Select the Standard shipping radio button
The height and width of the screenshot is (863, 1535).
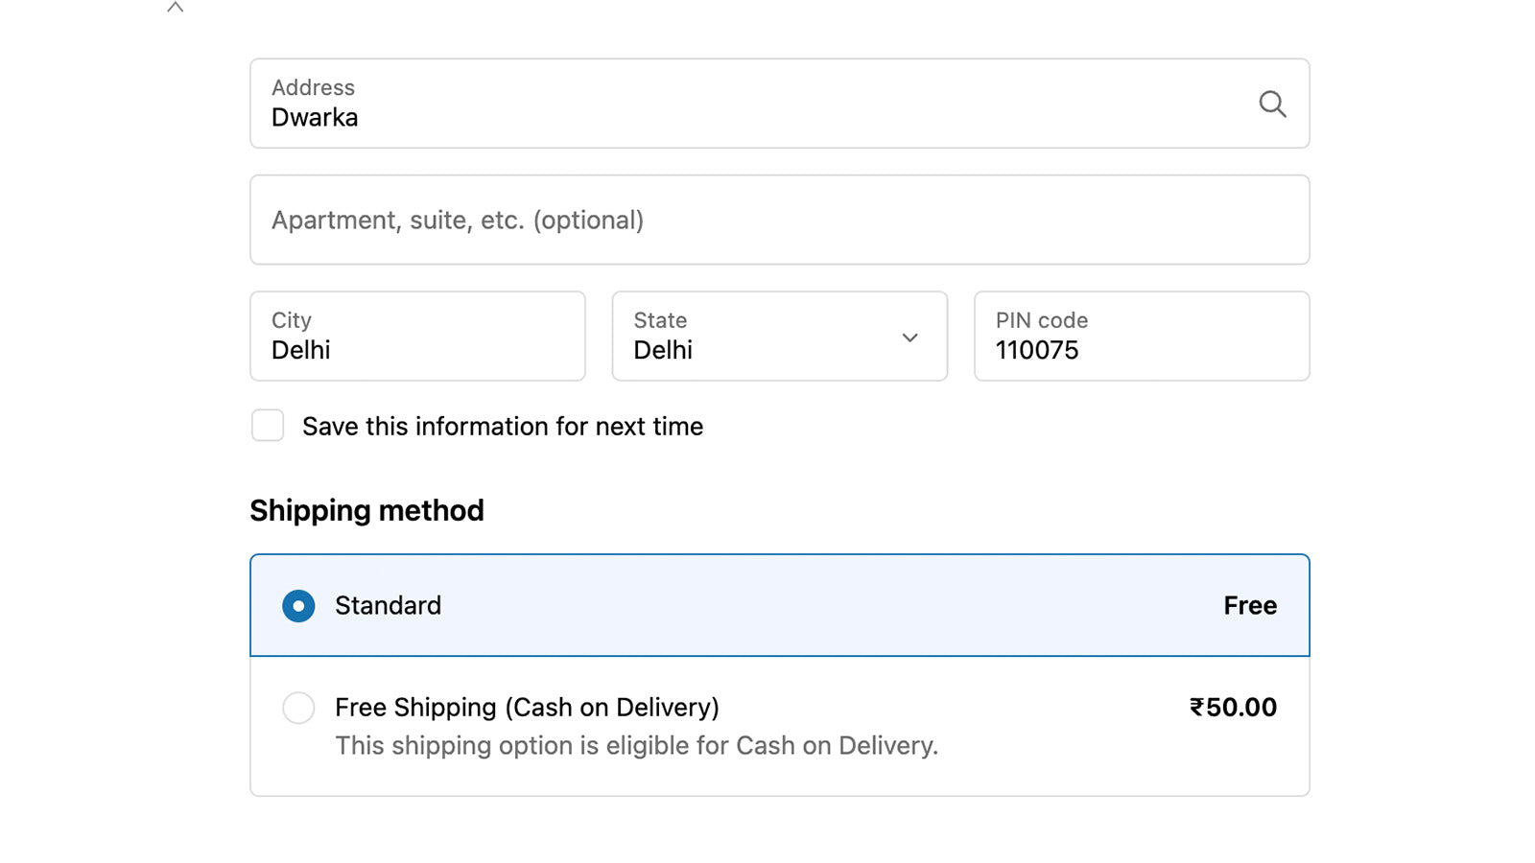point(298,606)
